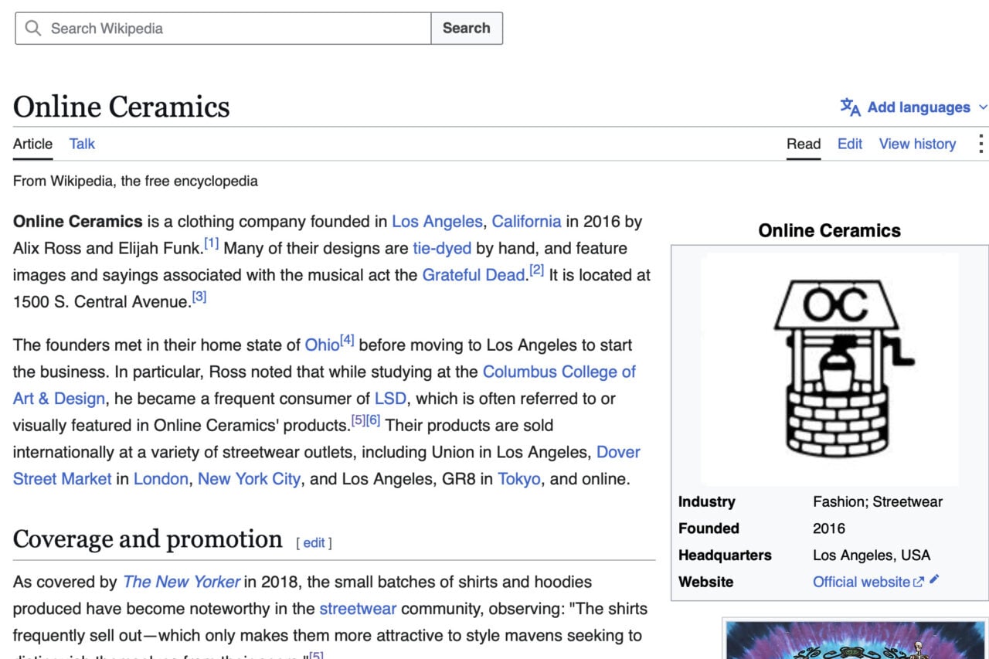Click citation reference [4]
This screenshot has width=989, height=659.
click(347, 341)
